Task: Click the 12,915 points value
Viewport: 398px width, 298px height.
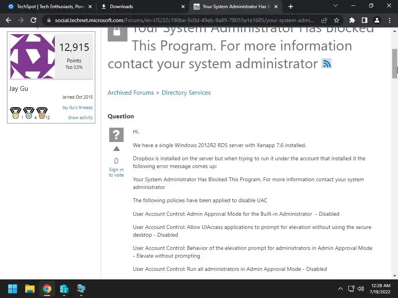Action: click(x=74, y=47)
